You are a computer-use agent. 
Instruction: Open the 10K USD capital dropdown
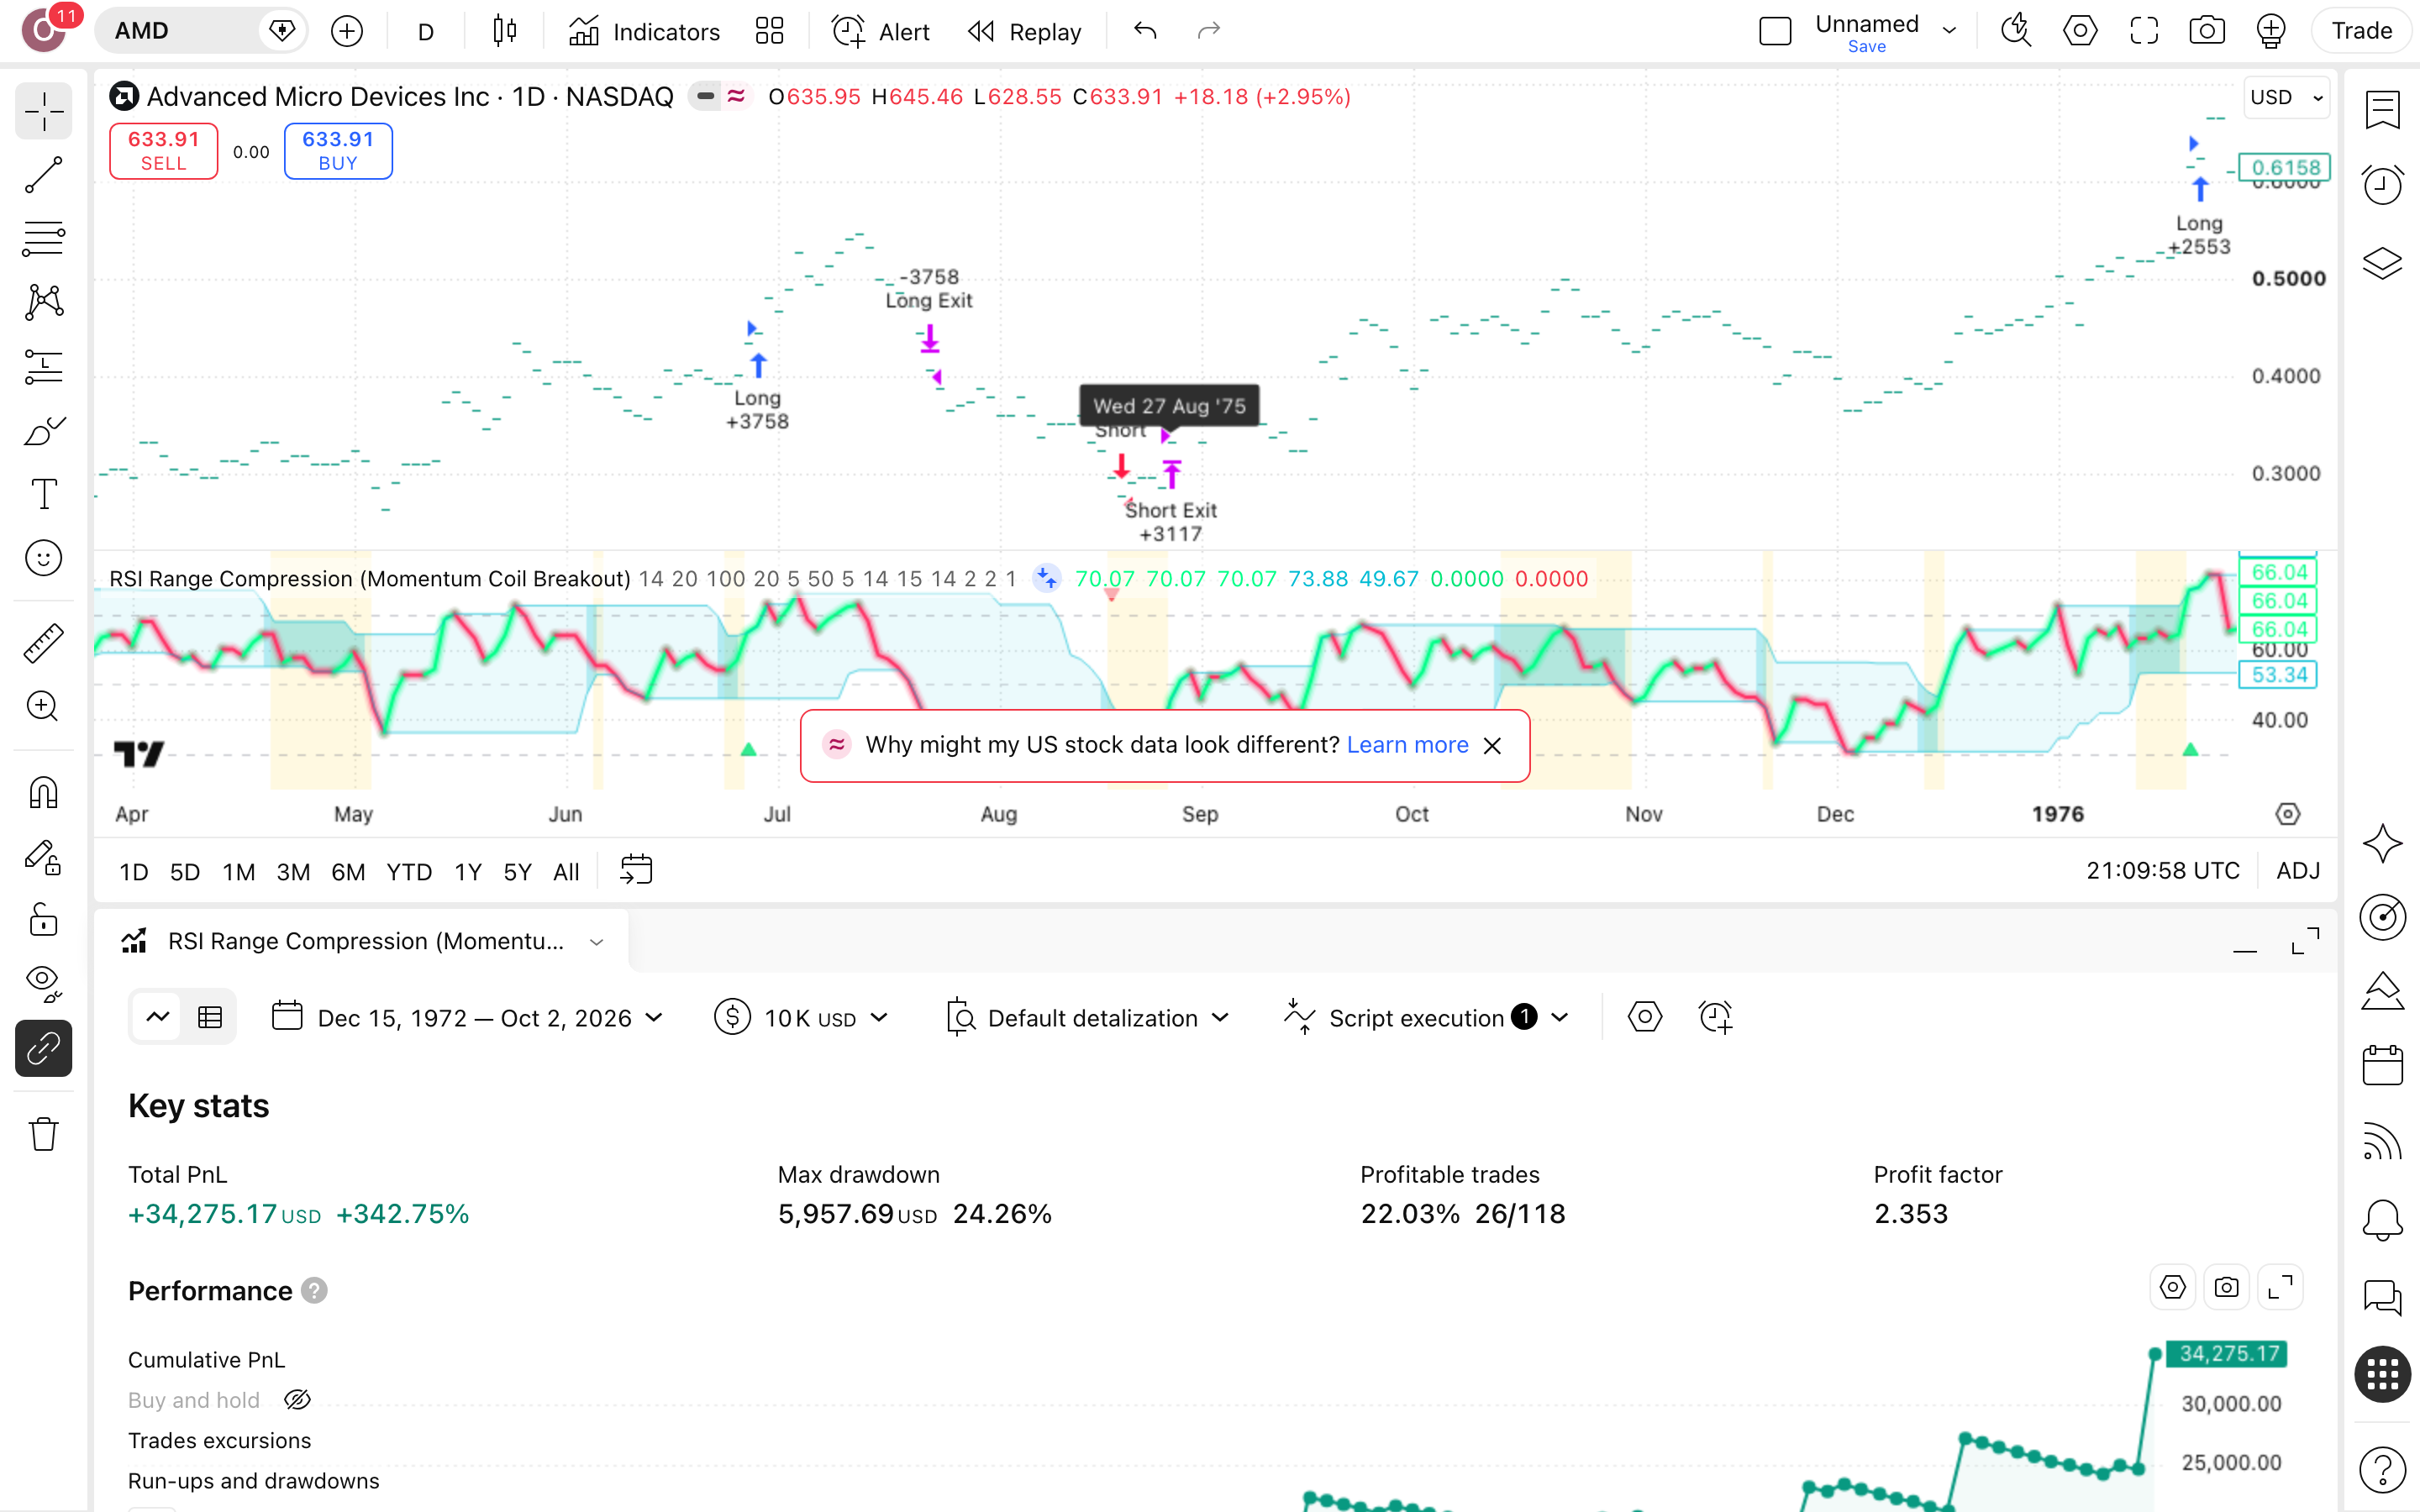(802, 1018)
